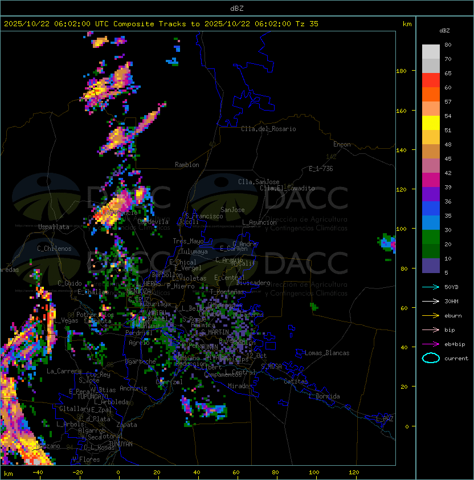Image resolution: width=474 pixels, height=480 pixels.
Task: Click the 'Ramblon' place label
Action: [187, 165]
